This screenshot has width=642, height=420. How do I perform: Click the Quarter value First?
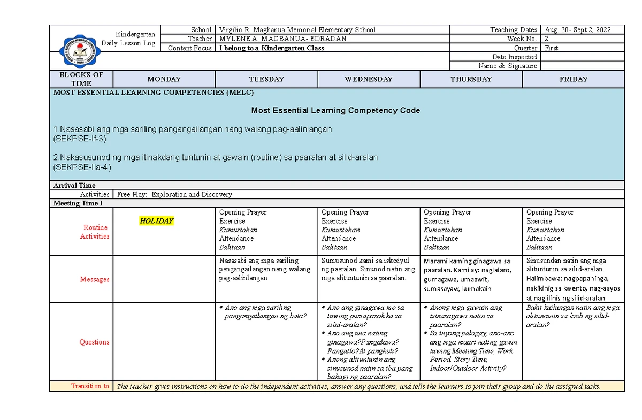coord(551,48)
